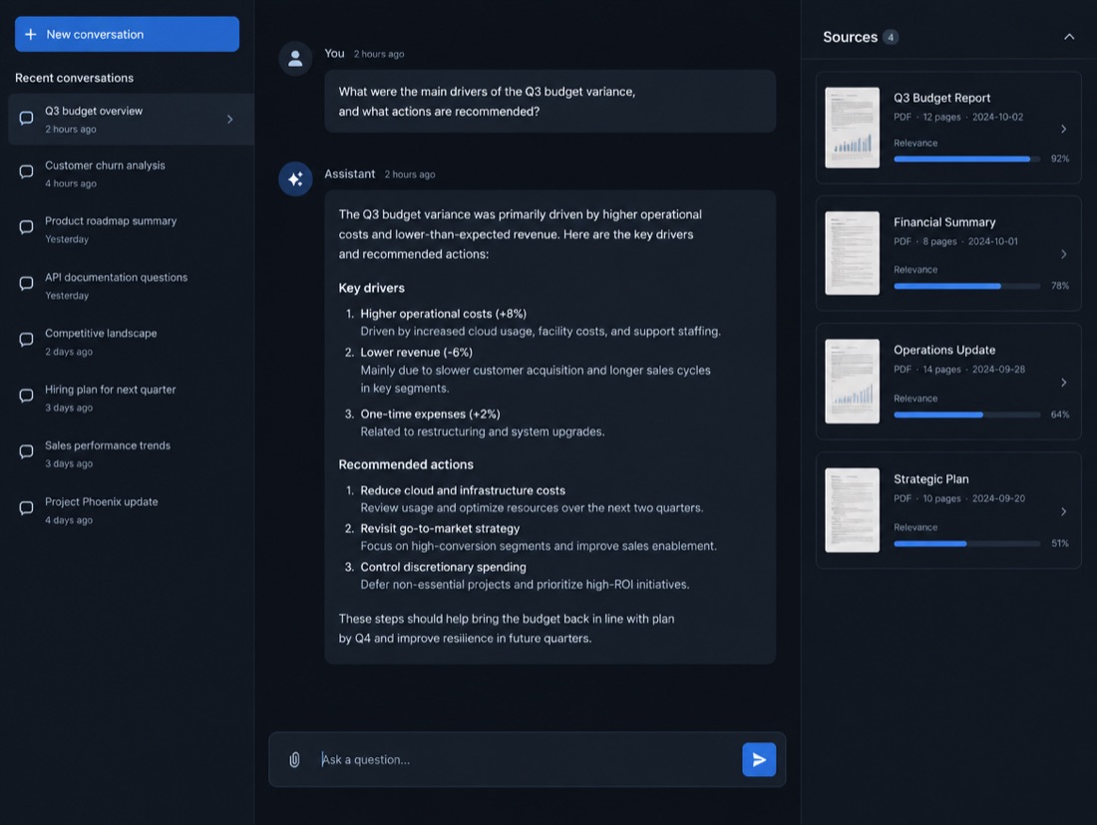This screenshot has height=825, width=1097.
Task: Click the paperclip attach file icon
Action: [294, 759]
